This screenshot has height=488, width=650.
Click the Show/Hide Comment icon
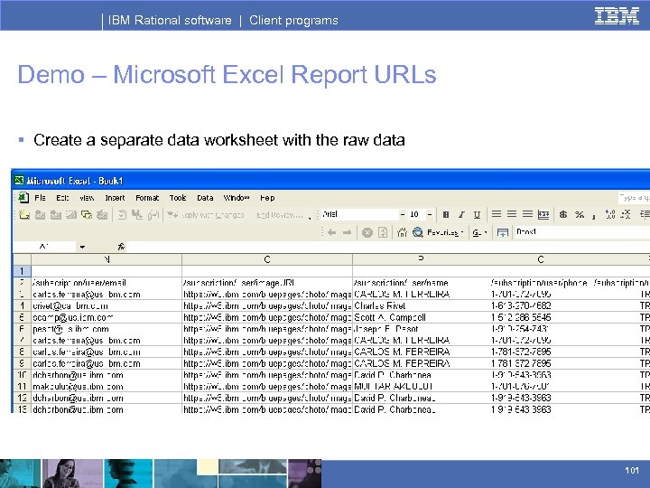(71, 214)
